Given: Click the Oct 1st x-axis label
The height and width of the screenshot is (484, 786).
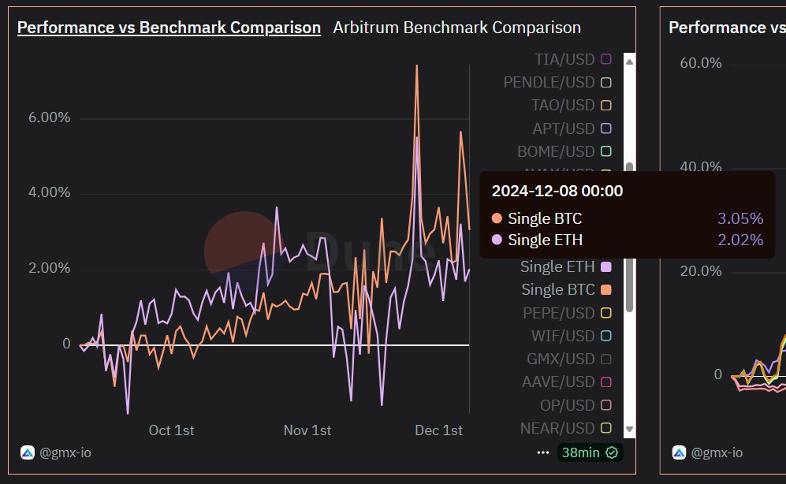Looking at the screenshot, I should coord(171,430).
